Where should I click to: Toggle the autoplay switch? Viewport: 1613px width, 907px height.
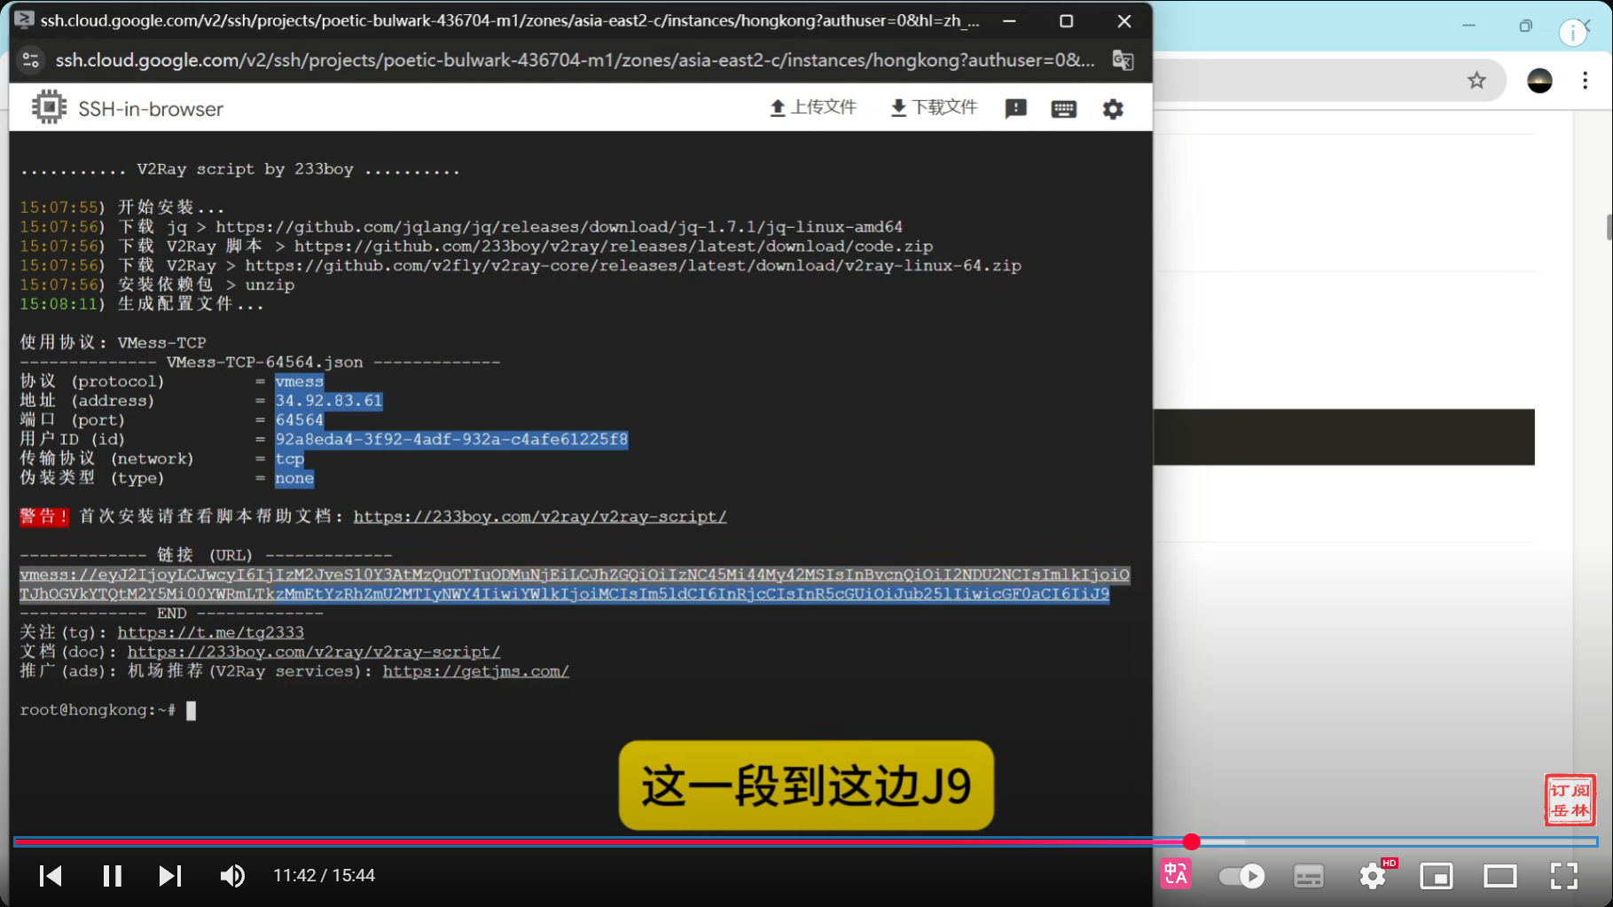click(x=1241, y=876)
